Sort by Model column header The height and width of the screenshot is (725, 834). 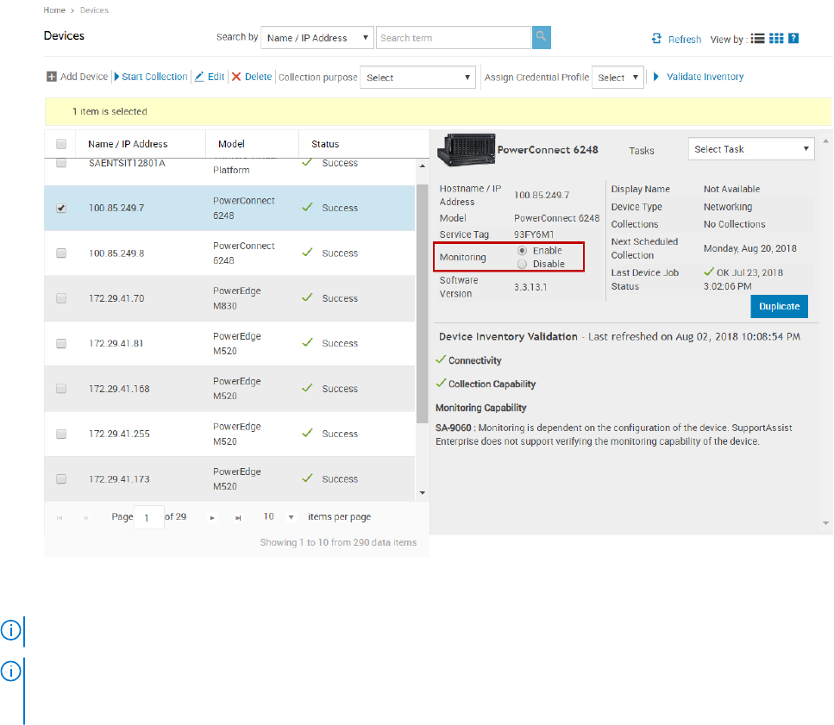pos(231,144)
